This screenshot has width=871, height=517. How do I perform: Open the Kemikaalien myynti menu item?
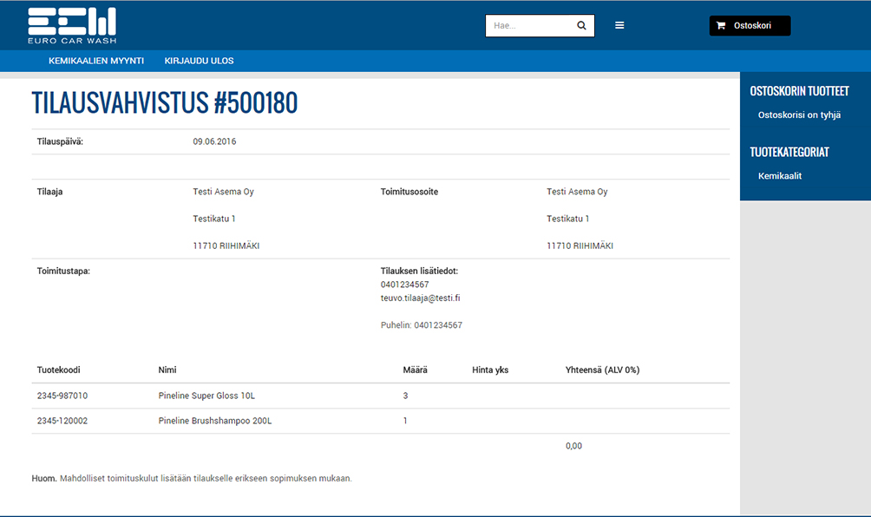pos(96,61)
